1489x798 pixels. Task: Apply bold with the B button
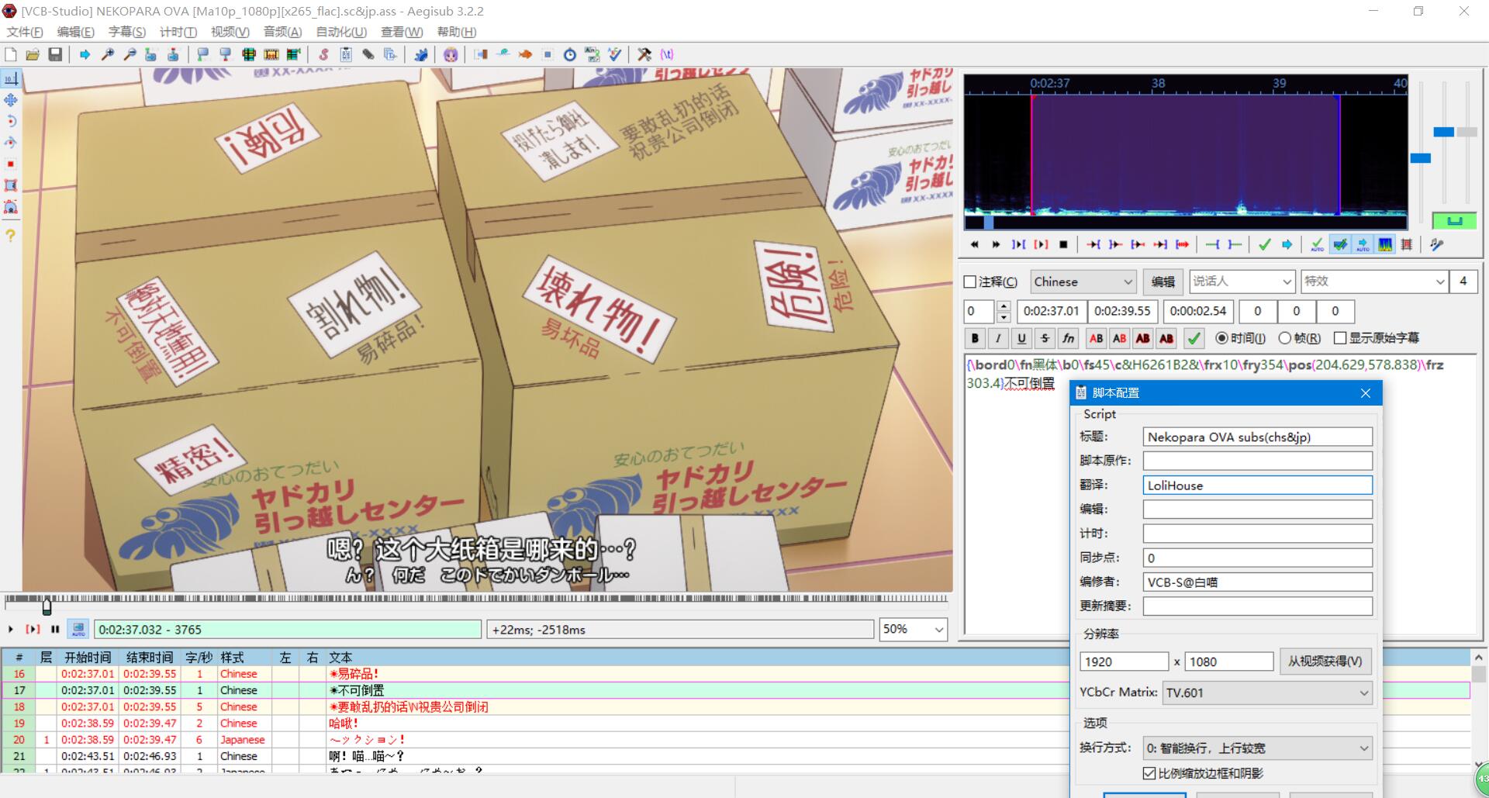pyautogui.click(x=975, y=338)
